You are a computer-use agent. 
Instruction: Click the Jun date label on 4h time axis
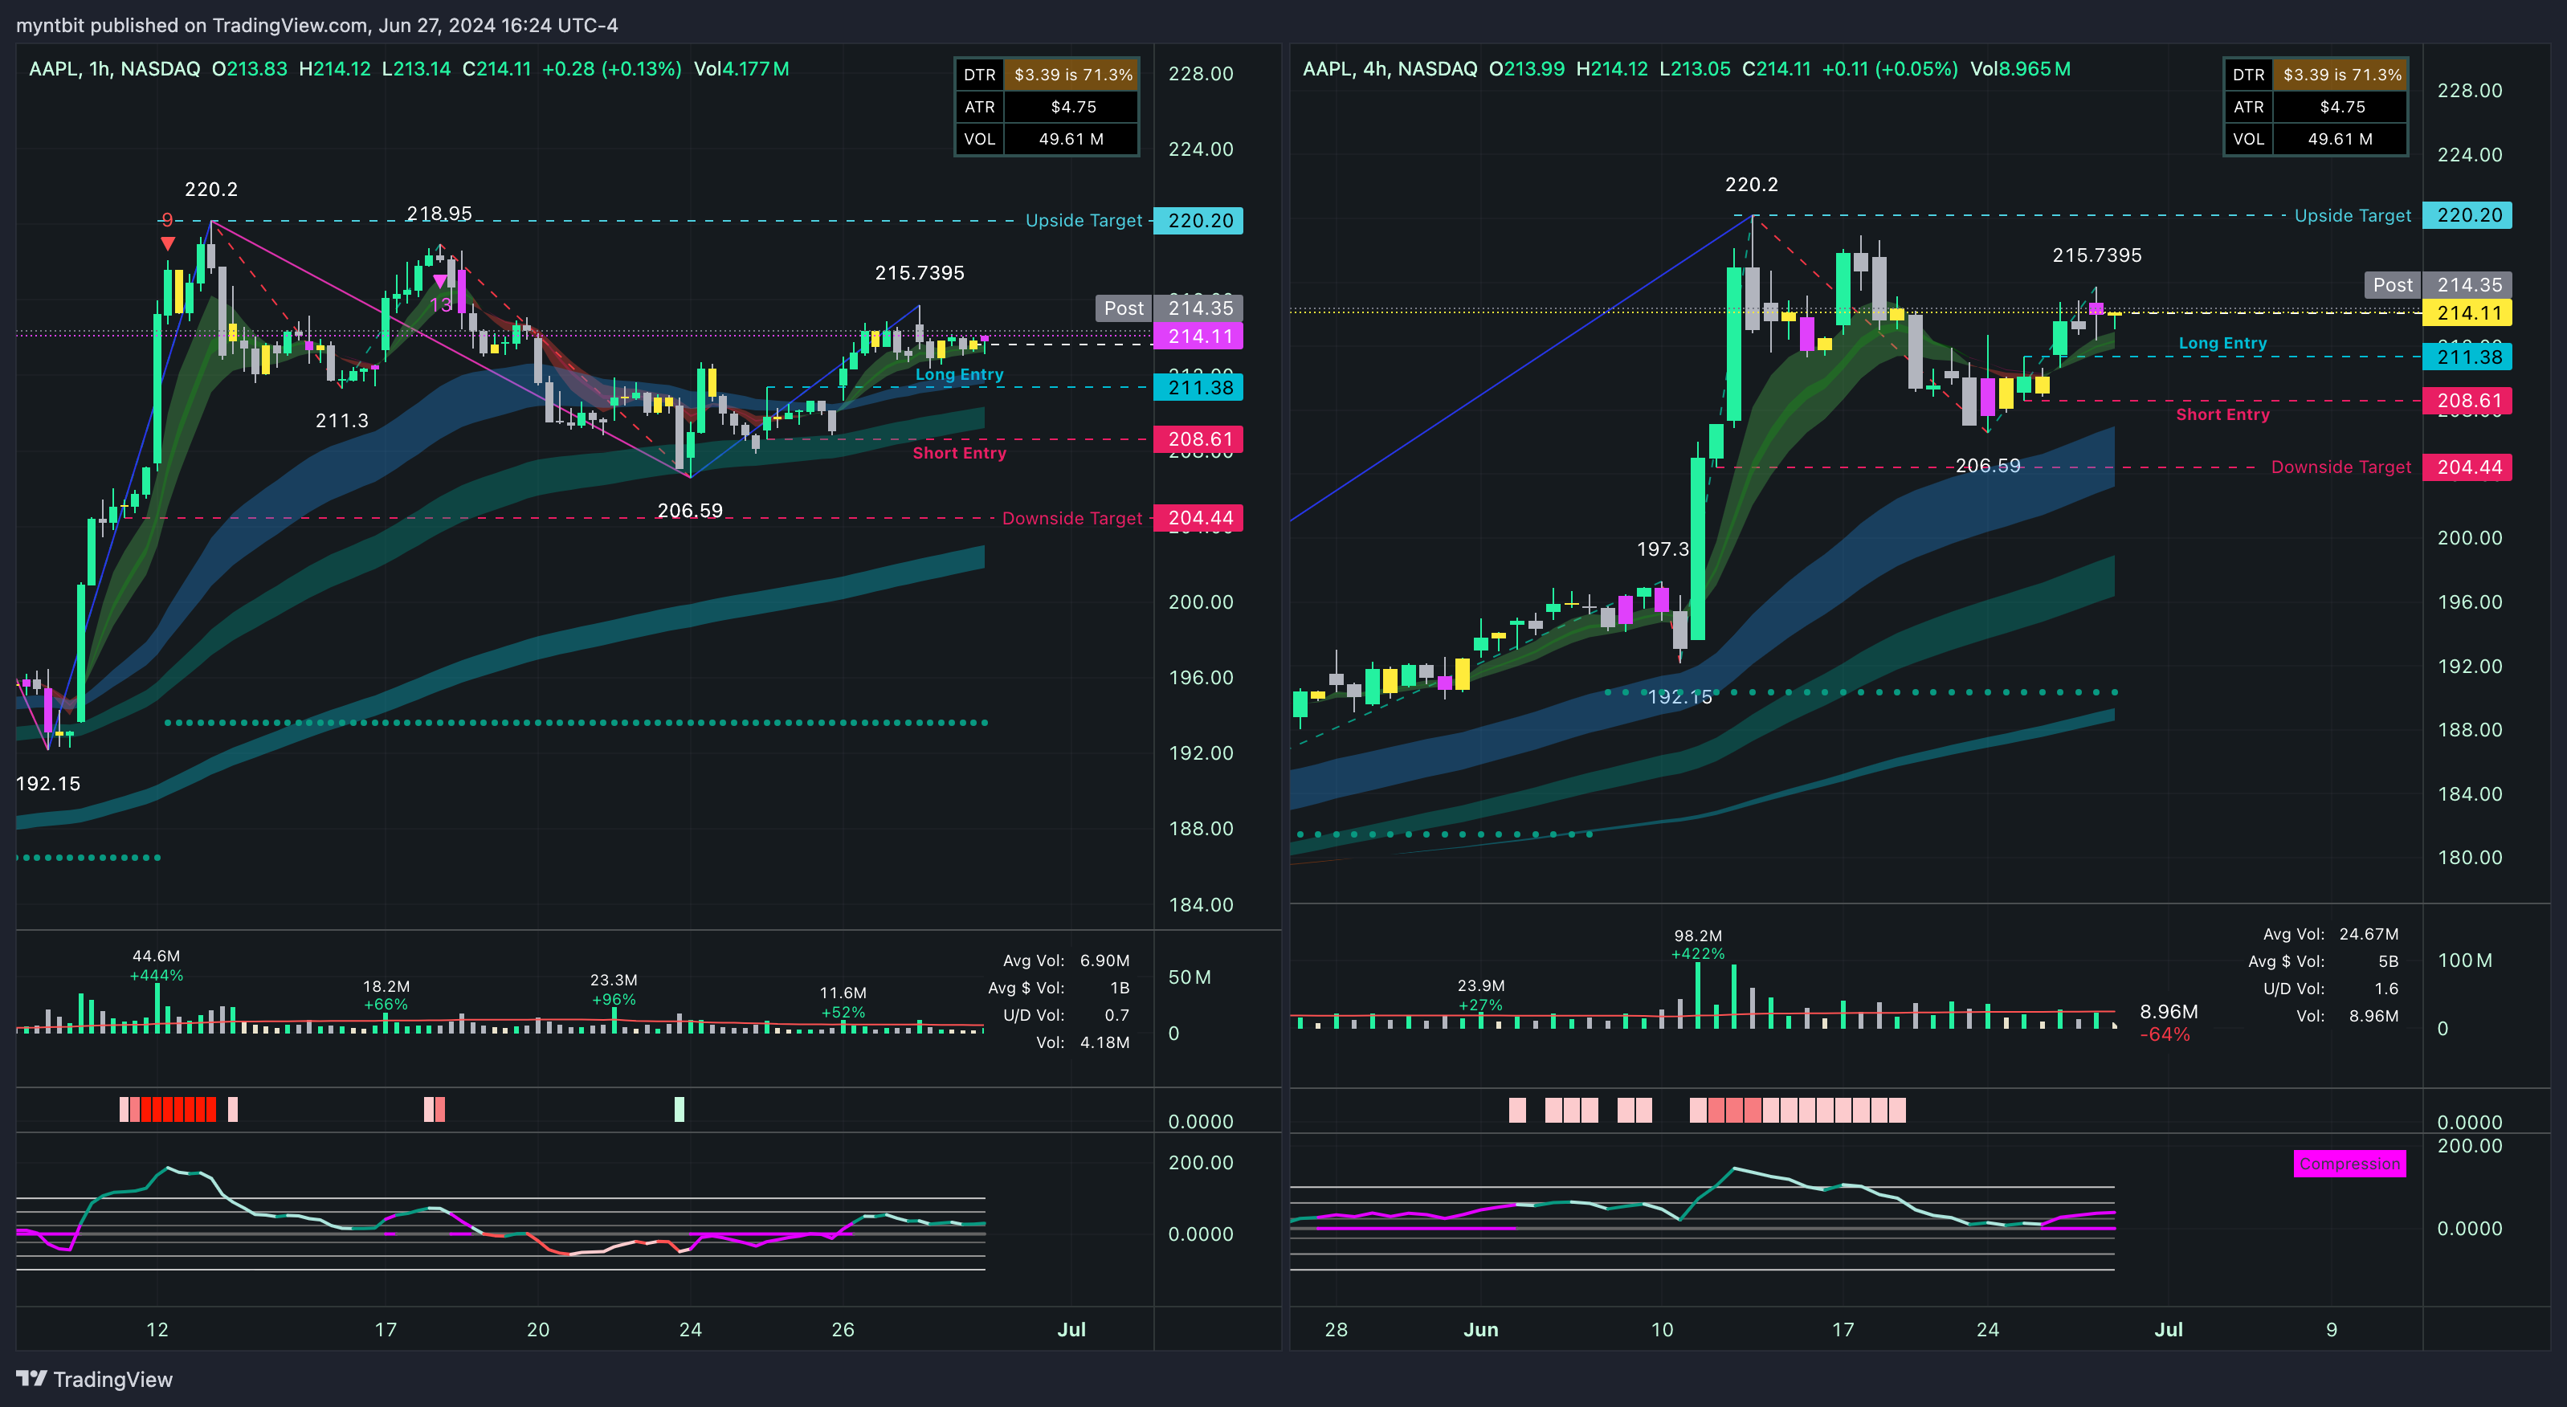click(1479, 1329)
